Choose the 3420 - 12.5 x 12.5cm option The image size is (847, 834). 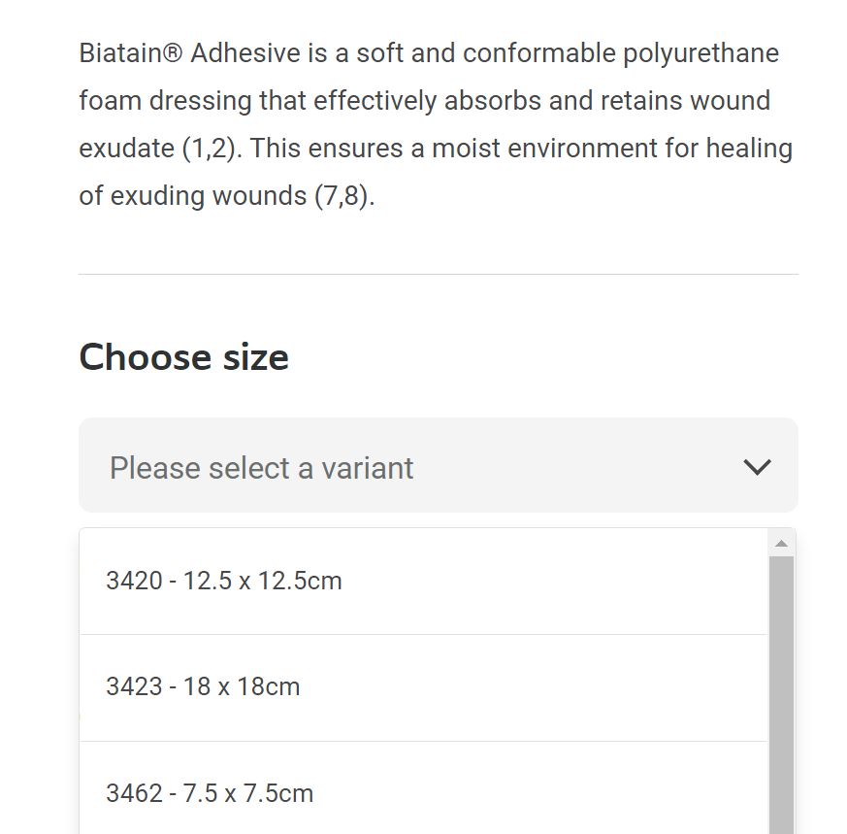224,581
